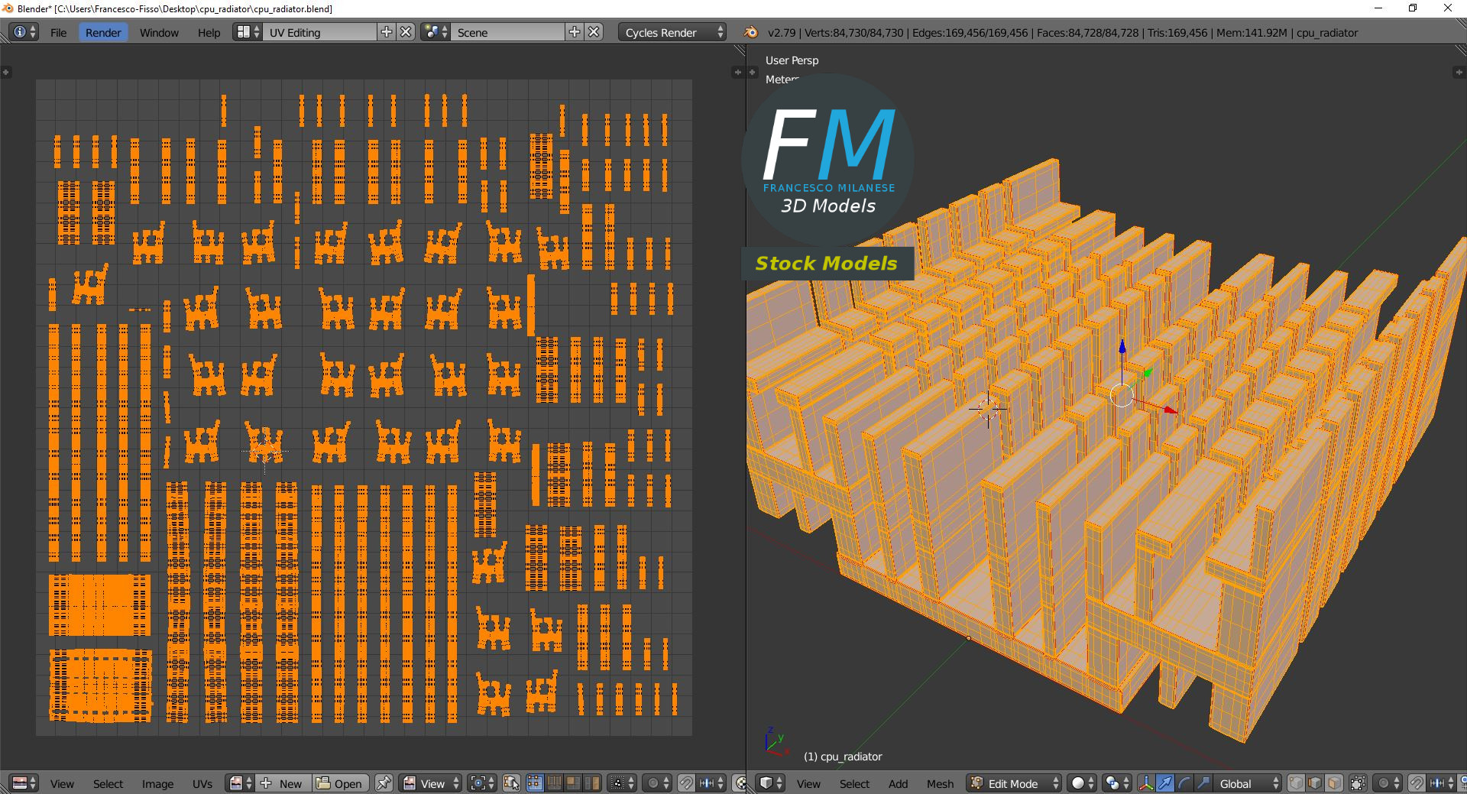The height and width of the screenshot is (794, 1467).
Task: Click the New image button
Action: pyautogui.click(x=283, y=783)
